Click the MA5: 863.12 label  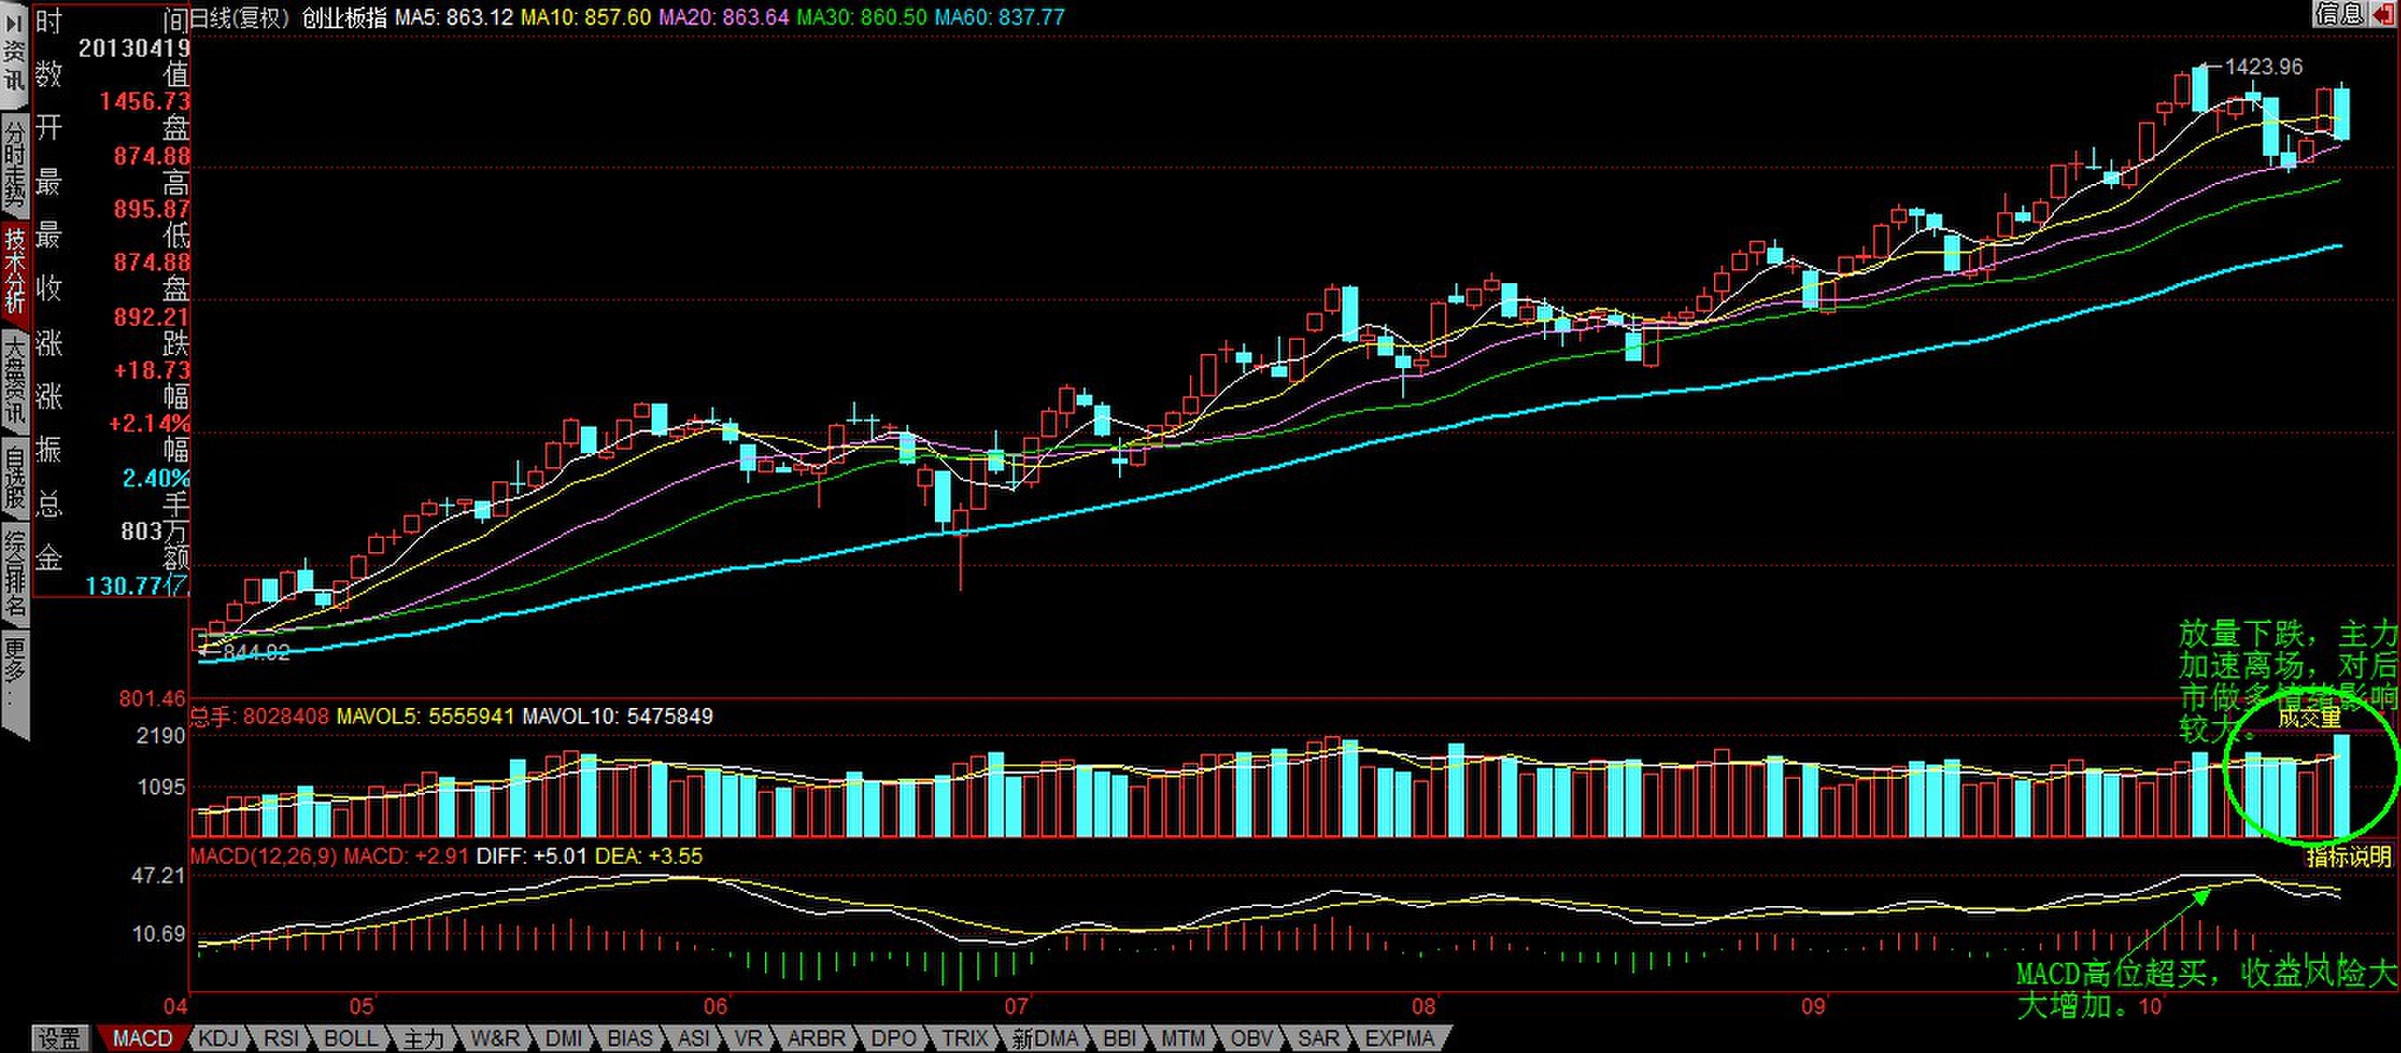(454, 17)
